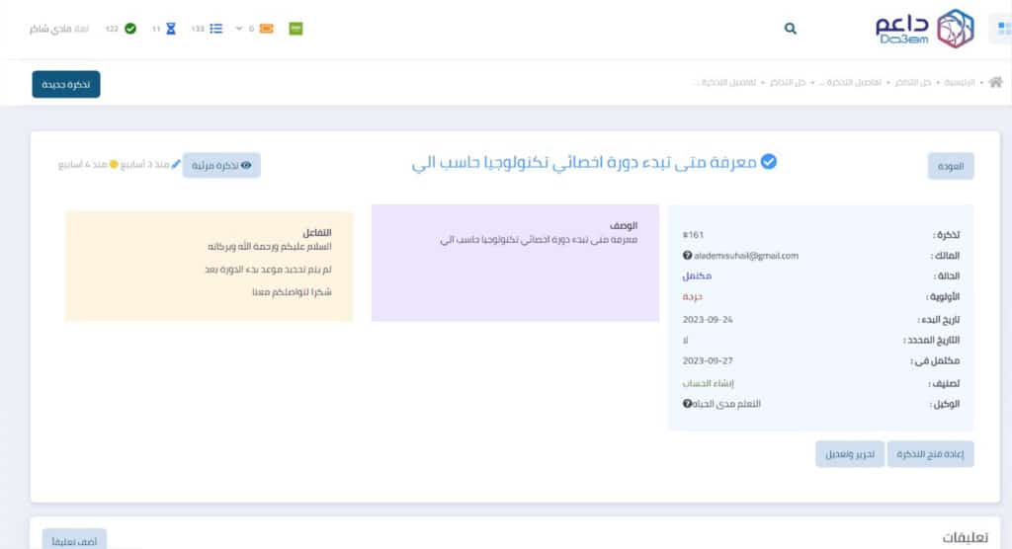The height and width of the screenshot is (549, 1012).
Task: Click the تذكرة جديدة button
Action: [x=66, y=85]
